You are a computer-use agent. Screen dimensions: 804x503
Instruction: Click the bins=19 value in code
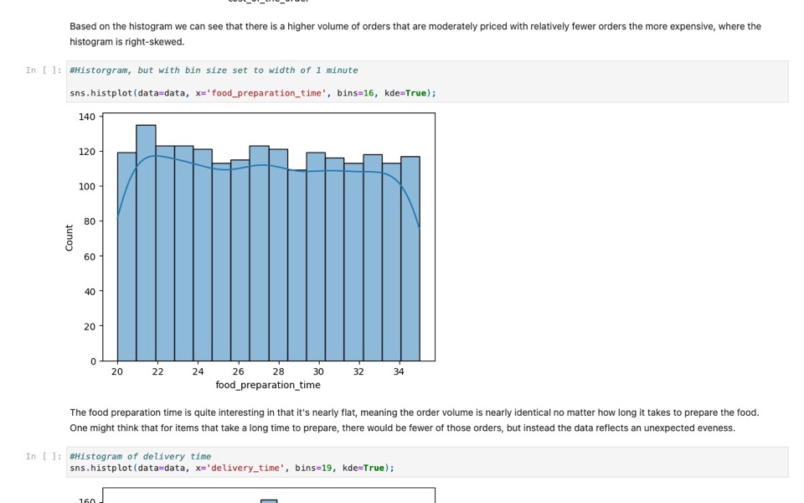(326, 468)
